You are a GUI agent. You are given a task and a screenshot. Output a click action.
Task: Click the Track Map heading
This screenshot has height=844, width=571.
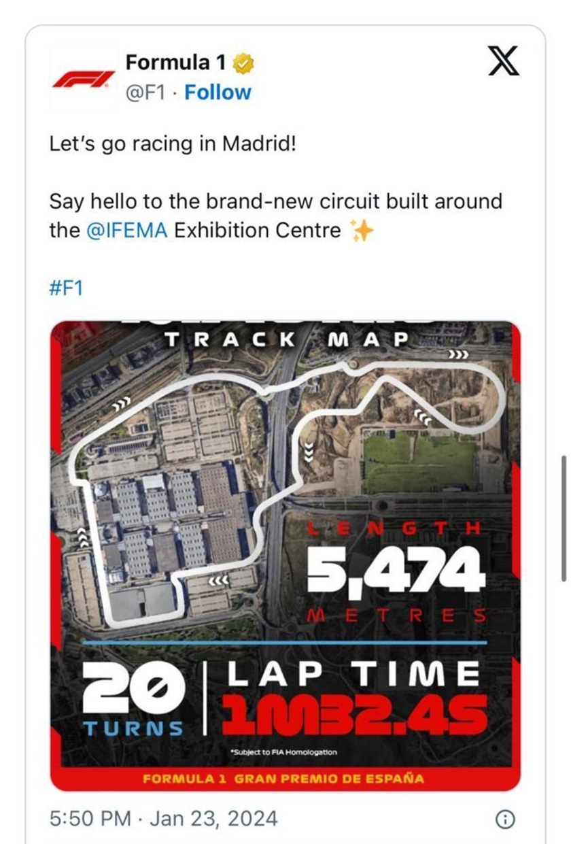pos(286,339)
